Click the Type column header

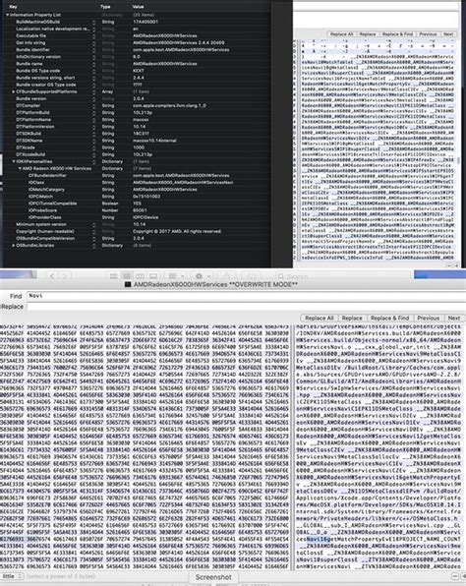pos(105,7)
